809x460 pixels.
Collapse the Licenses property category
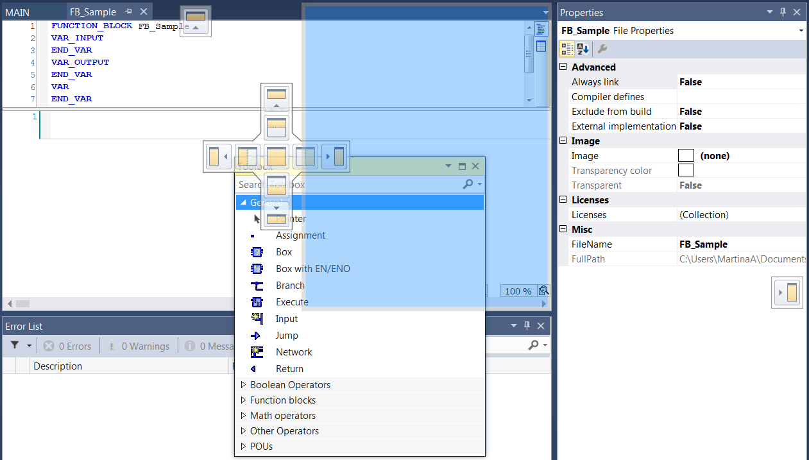563,200
